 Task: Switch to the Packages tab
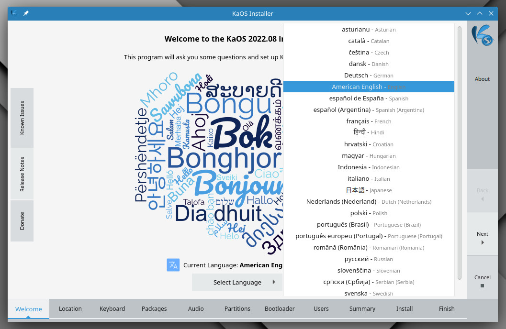tap(154, 309)
